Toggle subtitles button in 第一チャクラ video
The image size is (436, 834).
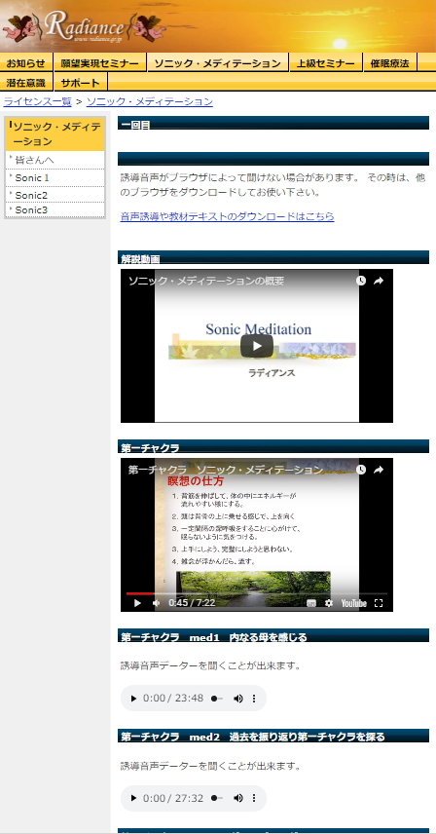[x=311, y=603]
